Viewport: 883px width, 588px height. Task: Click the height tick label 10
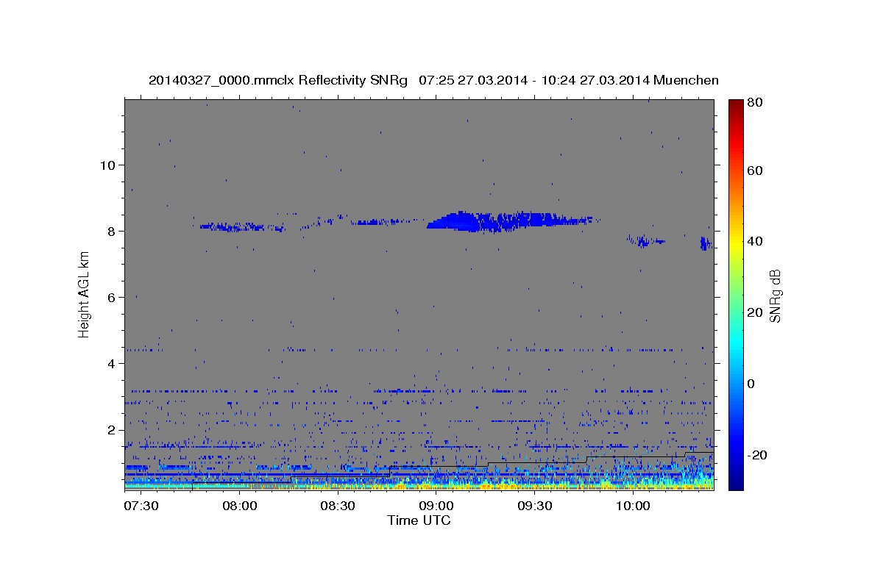(107, 165)
